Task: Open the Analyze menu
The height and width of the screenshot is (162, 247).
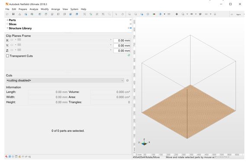Action: (x=34, y=9)
